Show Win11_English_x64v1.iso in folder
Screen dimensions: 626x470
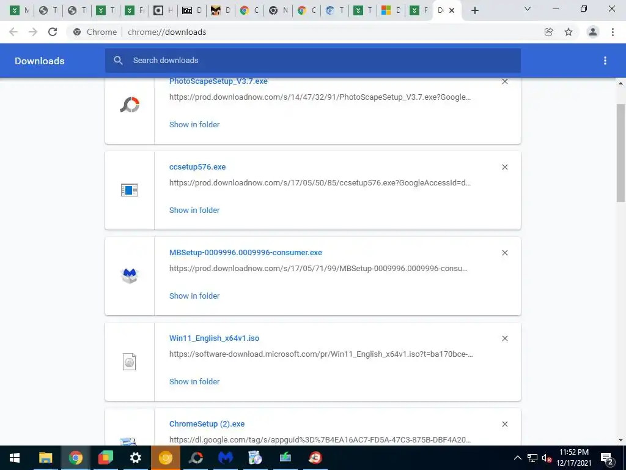point(194,382)
